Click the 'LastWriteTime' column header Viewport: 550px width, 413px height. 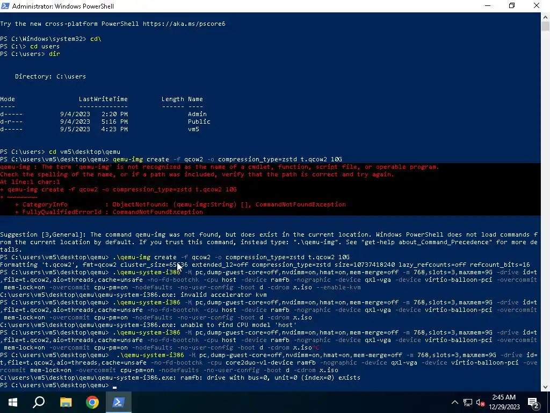click(103, 99)
